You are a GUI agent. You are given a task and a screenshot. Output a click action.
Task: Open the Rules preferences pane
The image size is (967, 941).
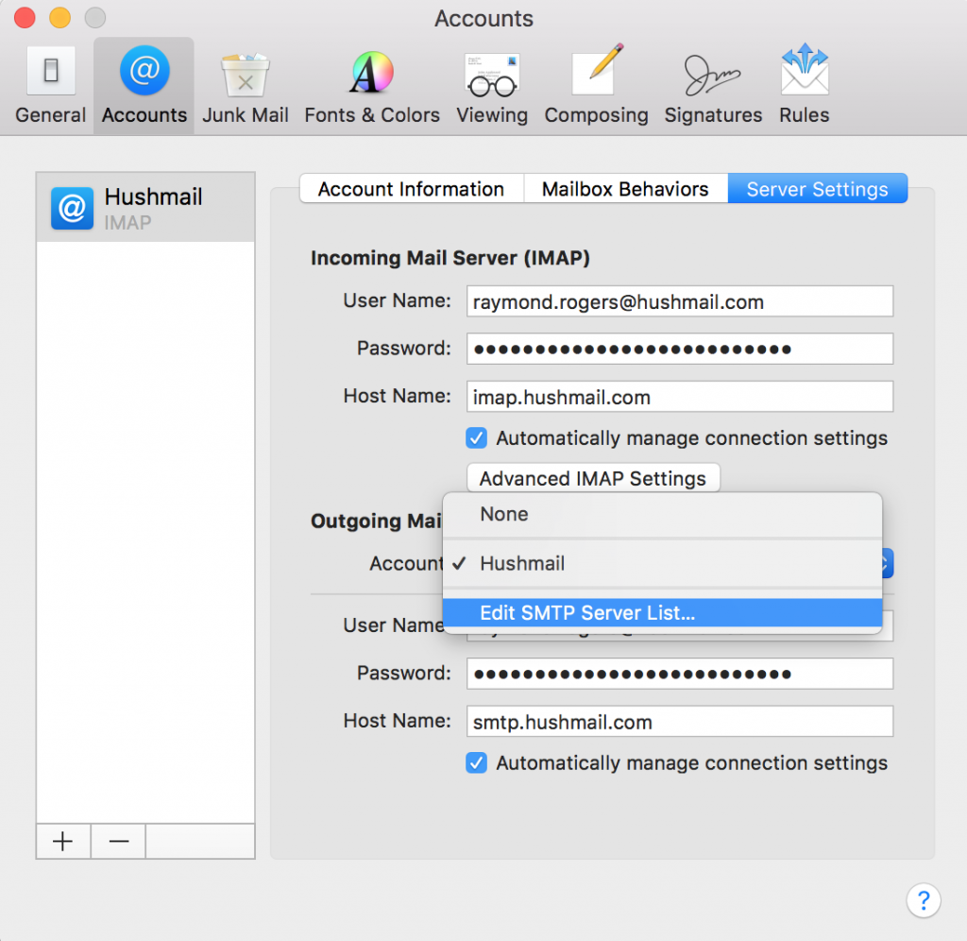(x=804, y=83)
